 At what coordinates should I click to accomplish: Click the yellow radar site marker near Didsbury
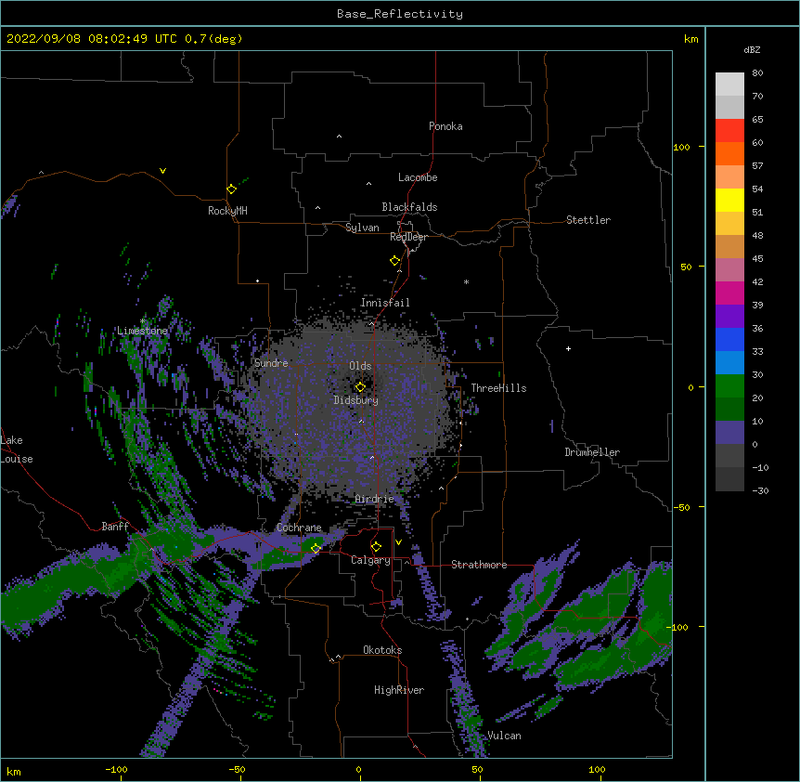point(360,387)
